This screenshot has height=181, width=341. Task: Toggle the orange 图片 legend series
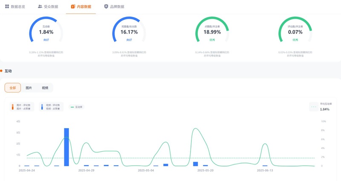(23, 107)
